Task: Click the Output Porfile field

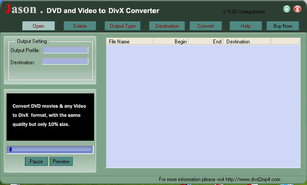Action: click(x=66, y=50)
